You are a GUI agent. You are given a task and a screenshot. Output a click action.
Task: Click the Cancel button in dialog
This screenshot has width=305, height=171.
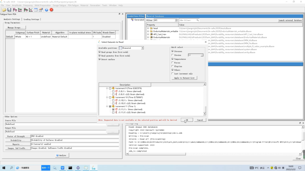(200, 120)
